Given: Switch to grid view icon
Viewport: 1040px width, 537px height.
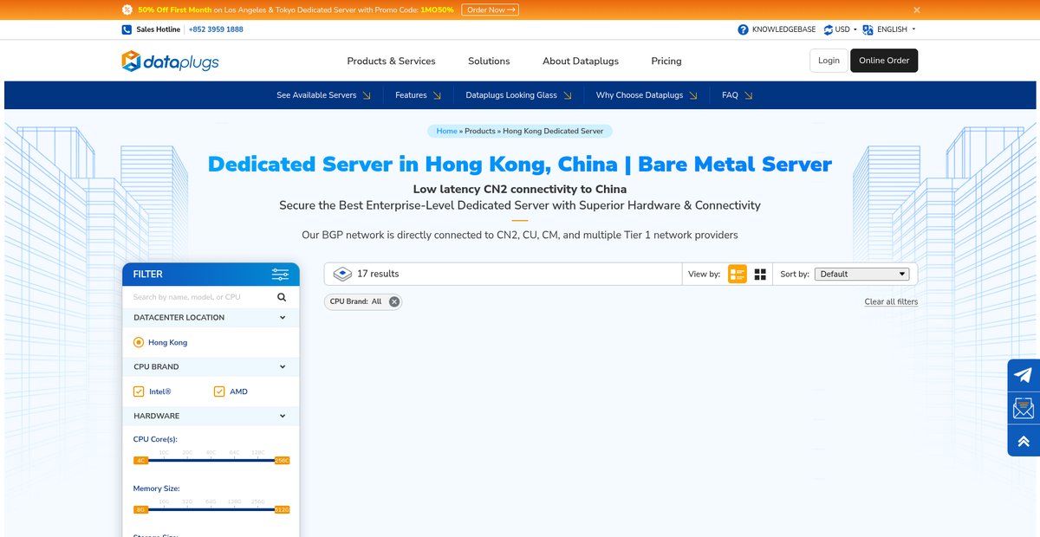Looking at the screenshot, I should [x=760, y=274].
